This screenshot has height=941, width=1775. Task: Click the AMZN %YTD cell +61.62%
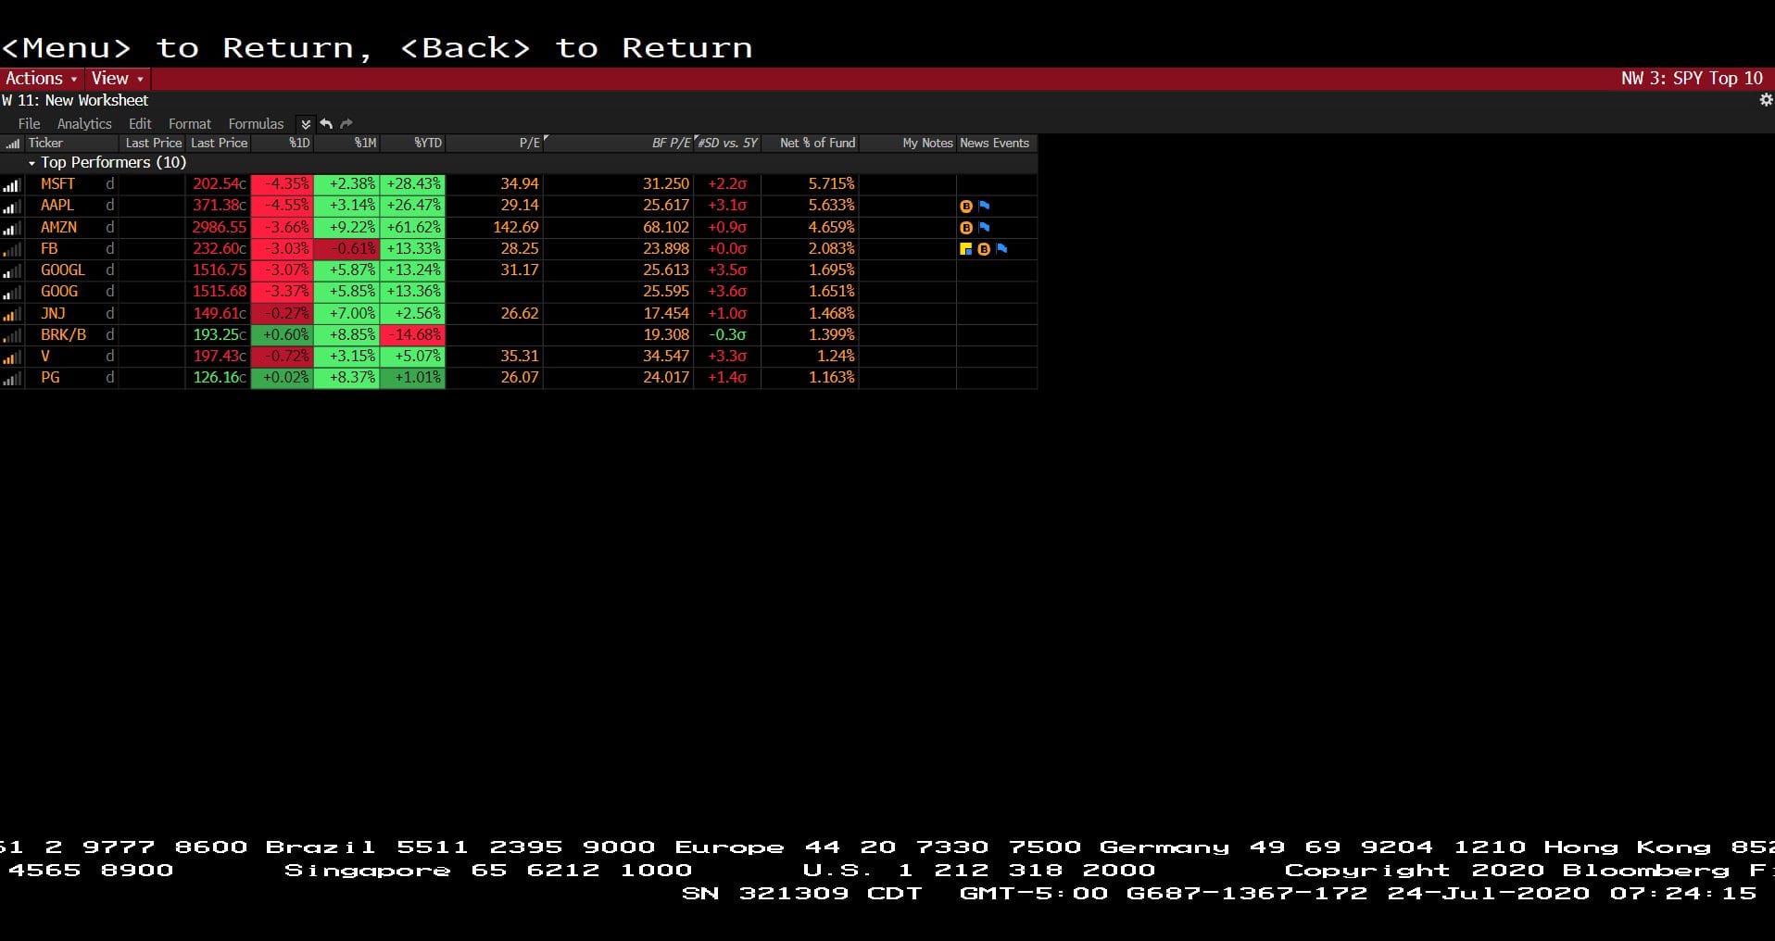click(x=412, y=227)
